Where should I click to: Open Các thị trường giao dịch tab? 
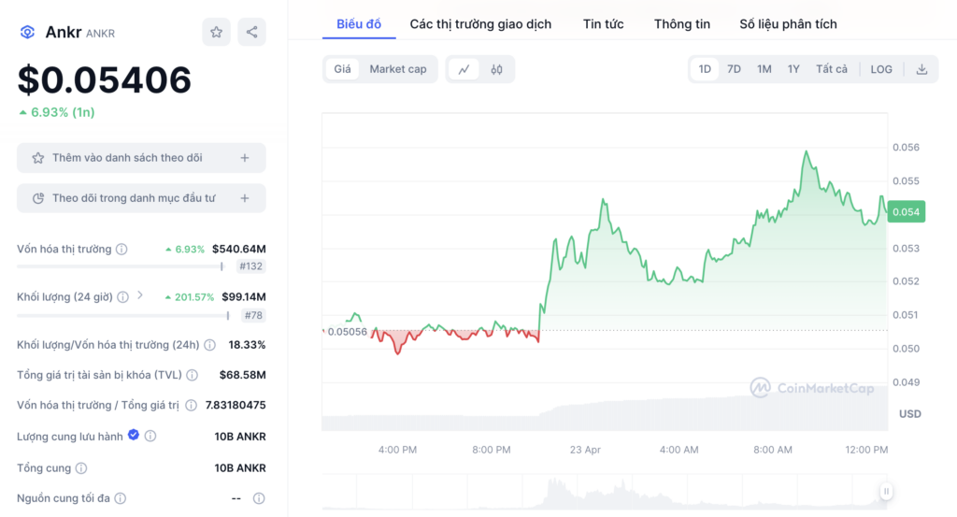(480, 24)
